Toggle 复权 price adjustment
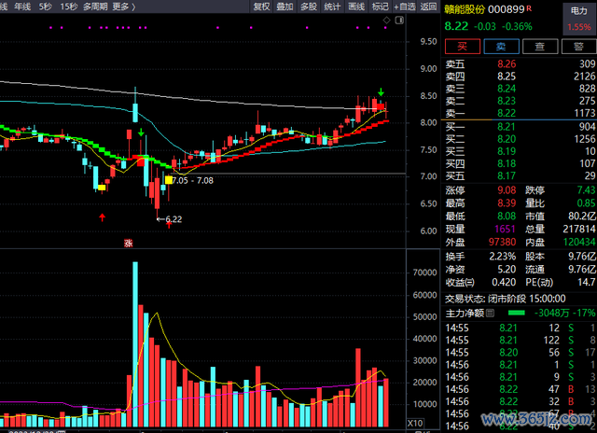Screen dimensions: 597x433 point(262,7)
